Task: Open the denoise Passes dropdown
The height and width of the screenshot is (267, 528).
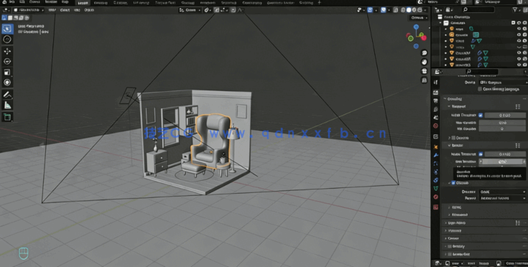Action: pyautogui.click(x=502, y=198)
